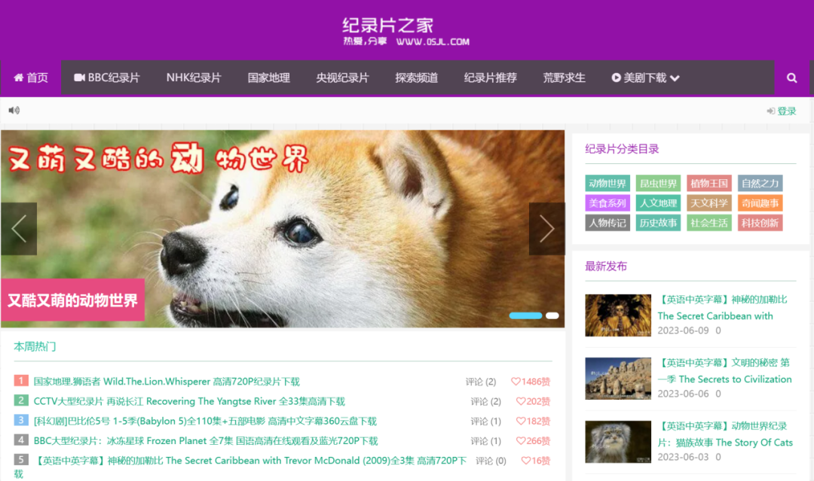
Task: Open sidebar title The Secrets to Civilization
Action: (x=725, y=371)
